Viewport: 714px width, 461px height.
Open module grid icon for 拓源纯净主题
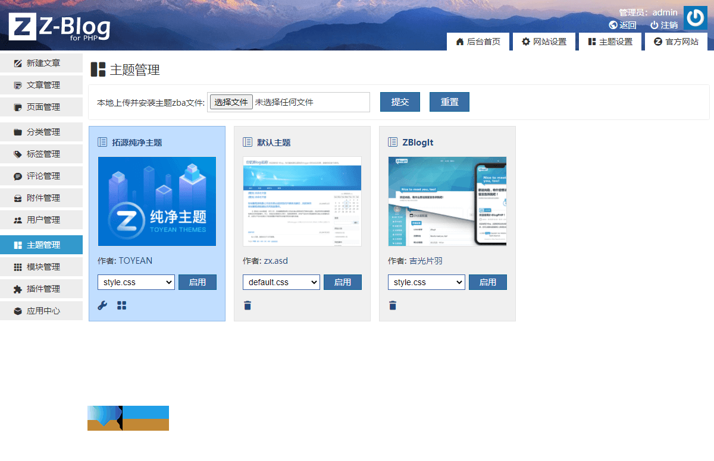(x=122, y=305)
